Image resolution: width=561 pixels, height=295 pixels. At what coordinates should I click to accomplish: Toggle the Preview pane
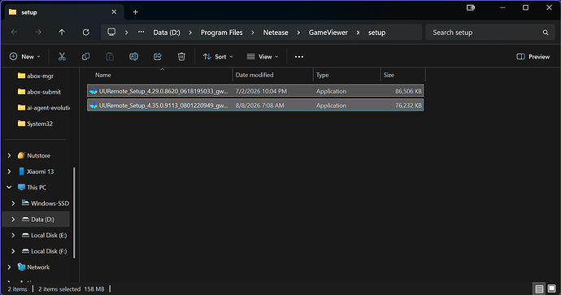tap(533, 57)
